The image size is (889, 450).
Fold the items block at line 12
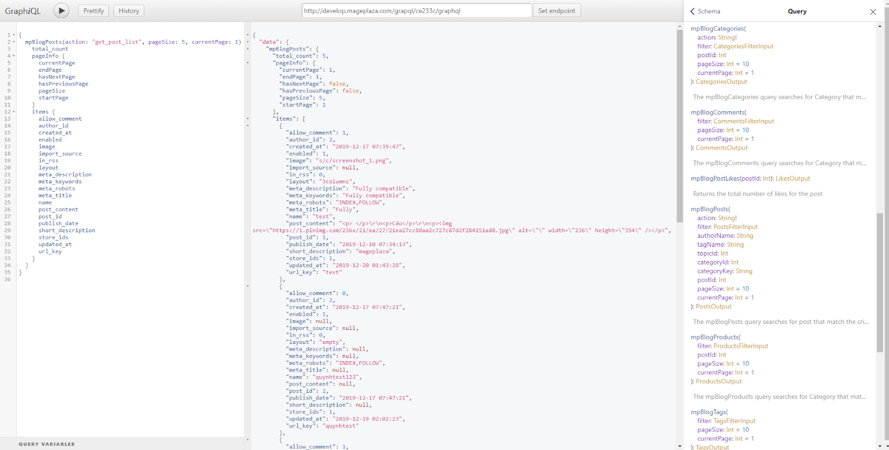(x=14, y=112)
